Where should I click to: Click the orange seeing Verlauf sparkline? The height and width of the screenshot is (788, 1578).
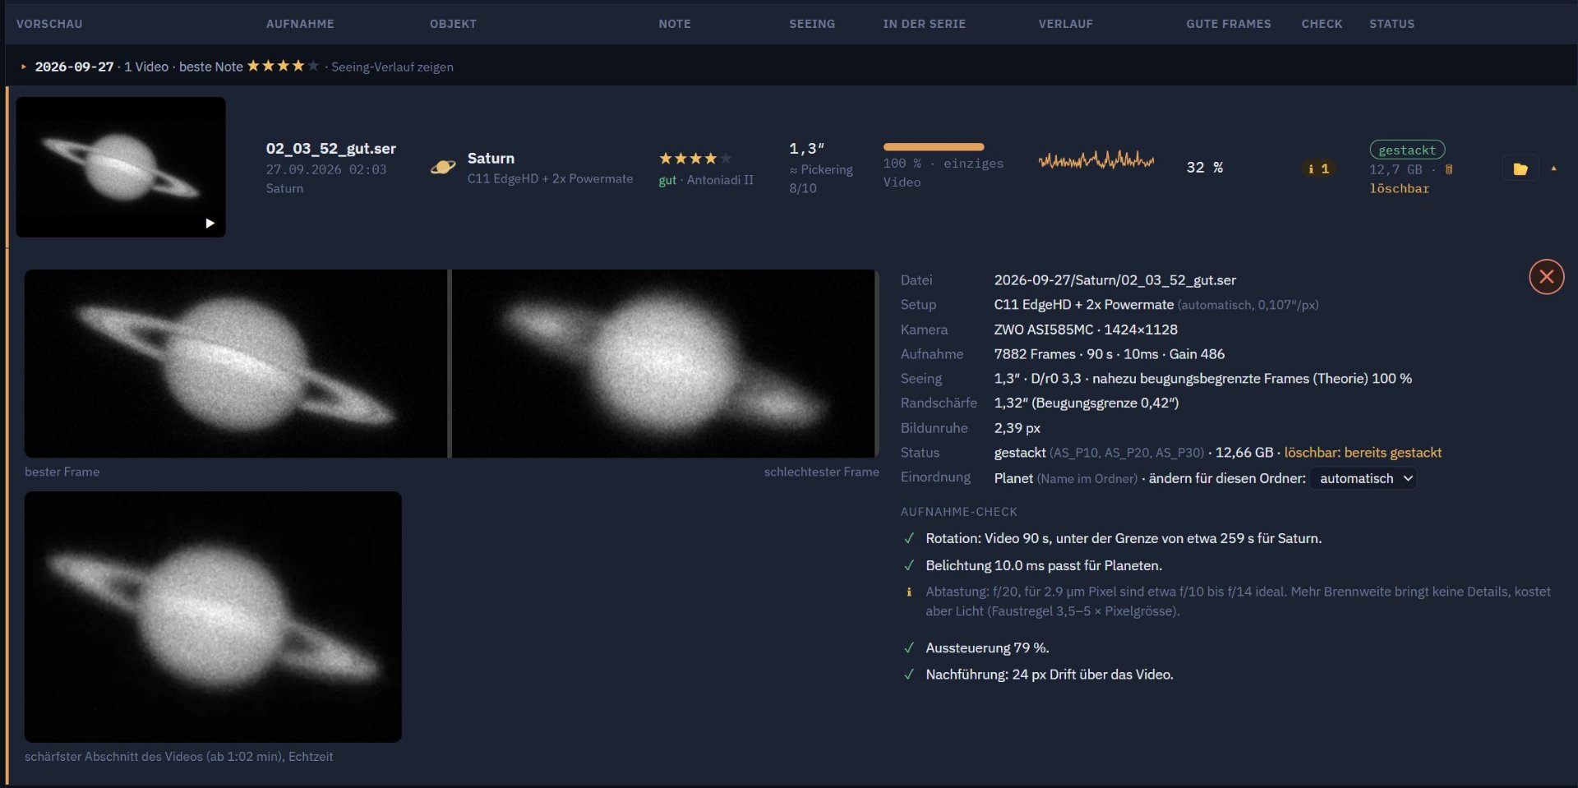1096,160
